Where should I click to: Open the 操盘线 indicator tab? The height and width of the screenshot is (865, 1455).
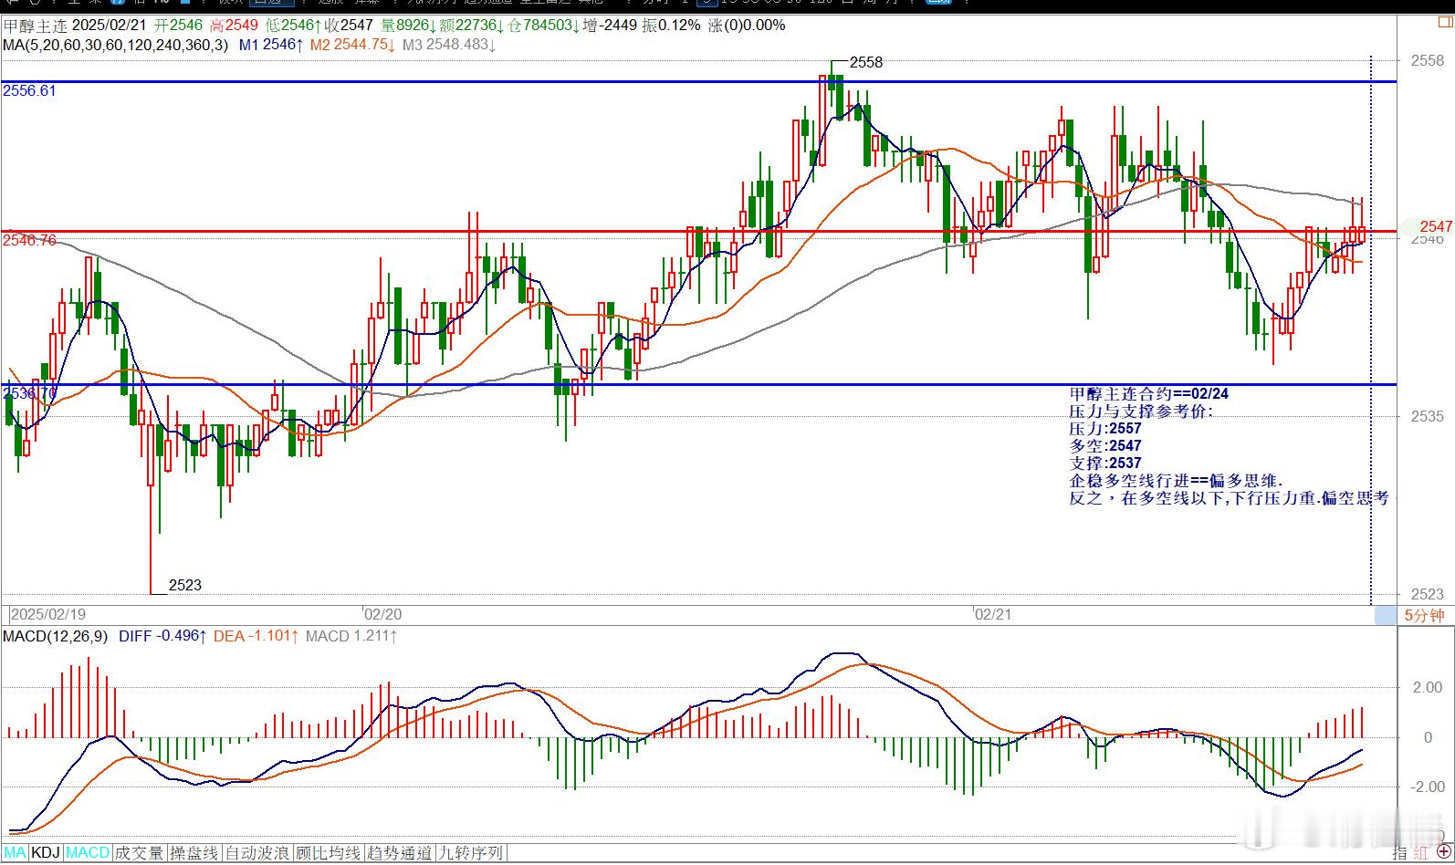[194, 853]
